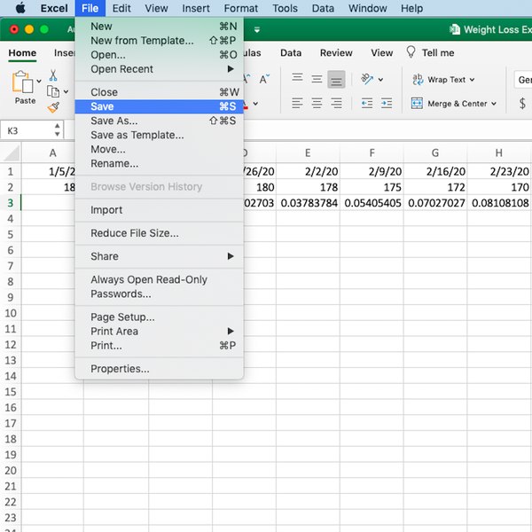Open the Window menu in the menu bar
This screenshot has width=532, height=532.
pos(367,8)
